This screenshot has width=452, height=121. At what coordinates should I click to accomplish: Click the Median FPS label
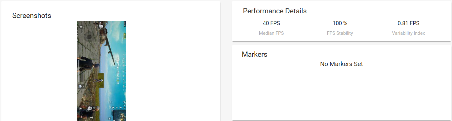(x=271, y=33)
